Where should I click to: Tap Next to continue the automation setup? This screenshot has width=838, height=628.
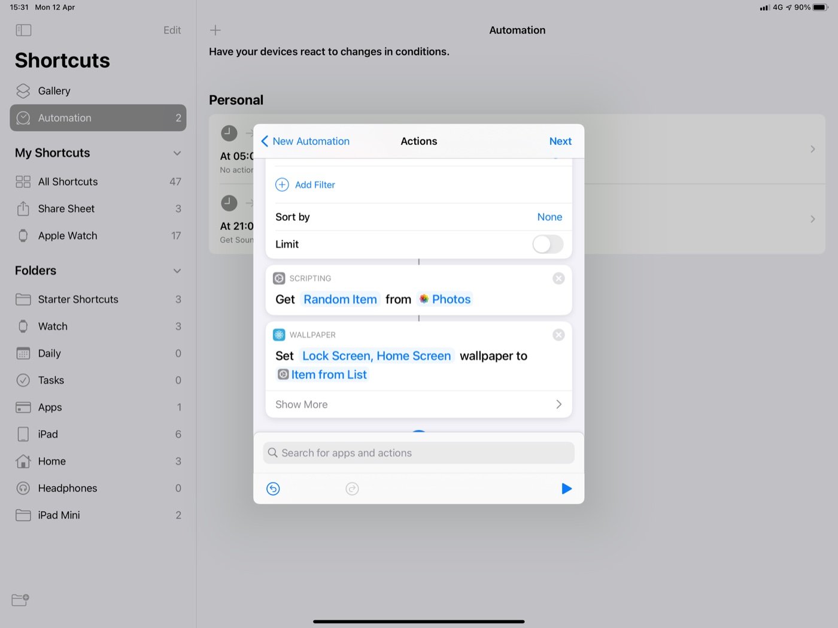560,141
